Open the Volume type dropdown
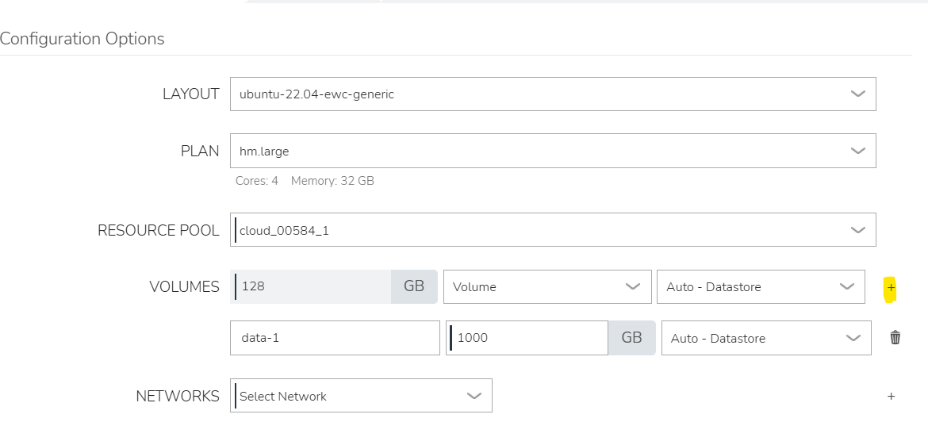Viewport: 928px width, 422px height. coord(547,286)
